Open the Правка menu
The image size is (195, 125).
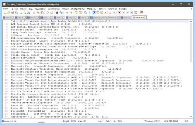pos(14,9)
